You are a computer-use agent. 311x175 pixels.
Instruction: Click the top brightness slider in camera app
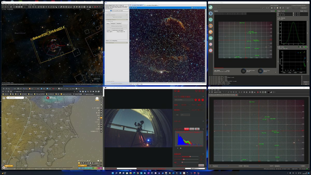pos(190,156)
